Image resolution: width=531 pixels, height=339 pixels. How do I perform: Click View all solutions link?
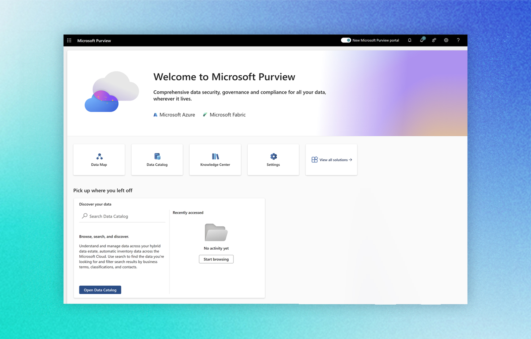point(331,160)
